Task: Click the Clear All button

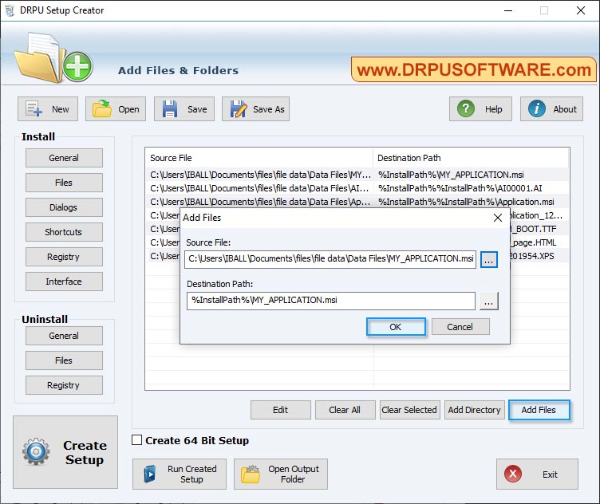Action: tap(345, 410)
